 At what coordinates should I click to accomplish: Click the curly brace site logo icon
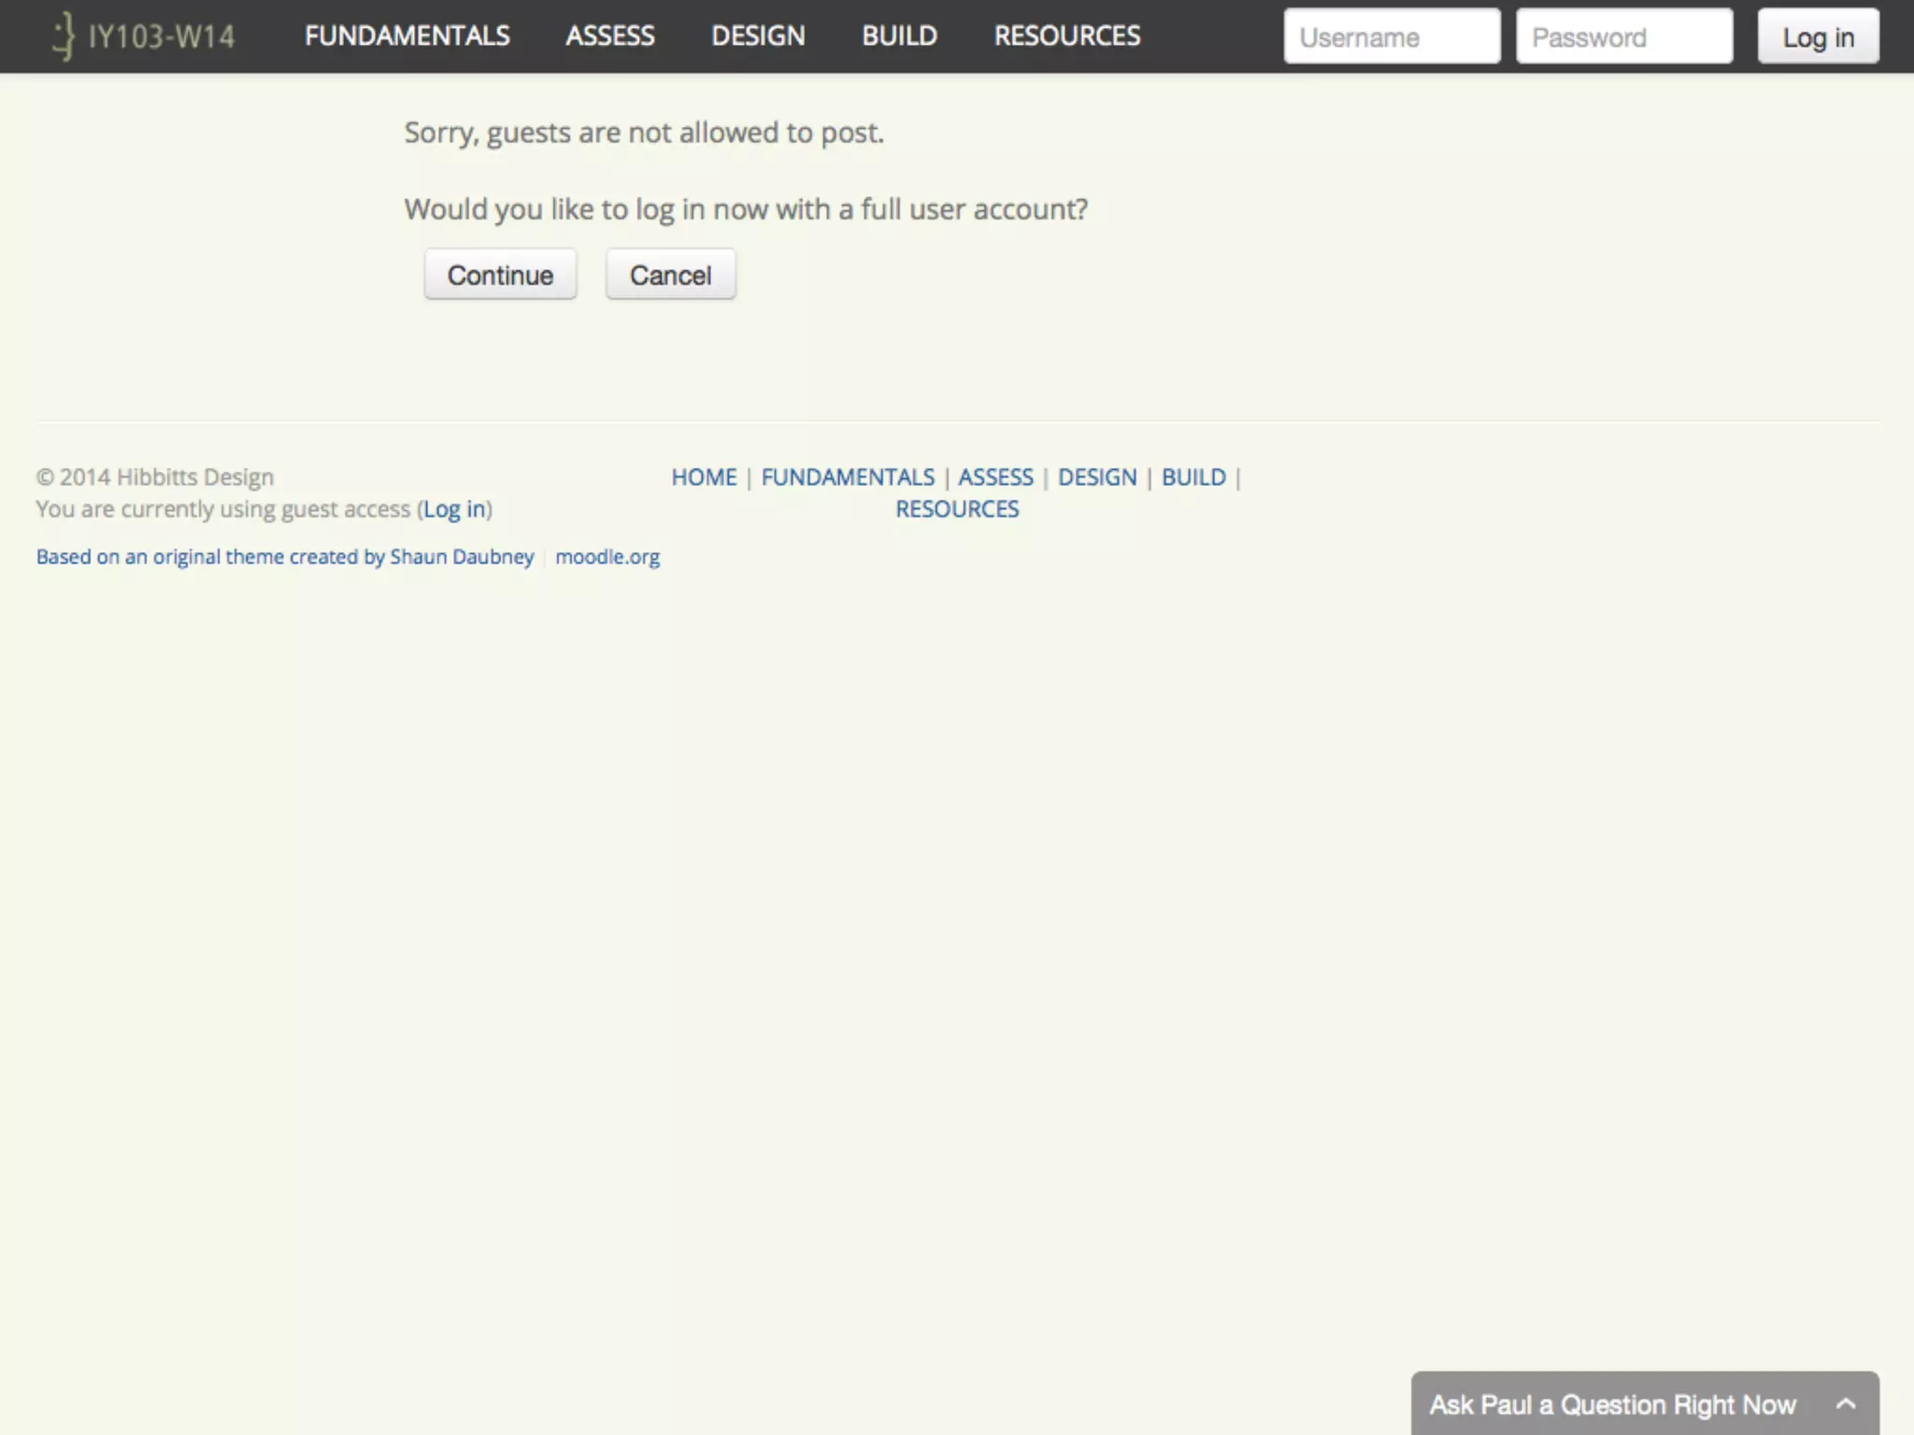coord(64,36)
